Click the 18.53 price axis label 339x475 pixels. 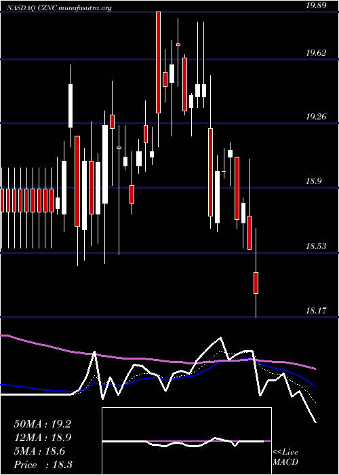click(316, 246)
